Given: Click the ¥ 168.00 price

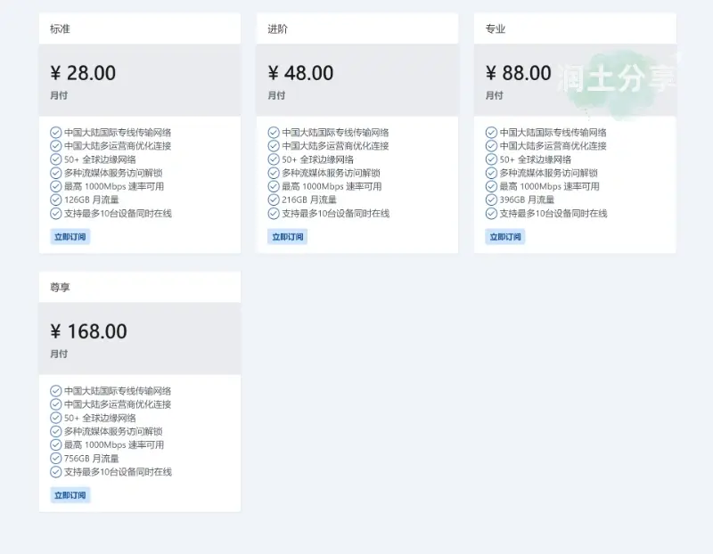Looking at the screenshot, I should pyautogui.click(x=88, y=331).
